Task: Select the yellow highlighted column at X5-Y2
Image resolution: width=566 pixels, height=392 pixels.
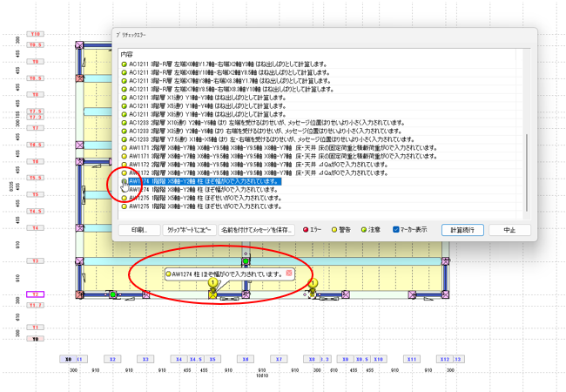Action: pos(213,294)
